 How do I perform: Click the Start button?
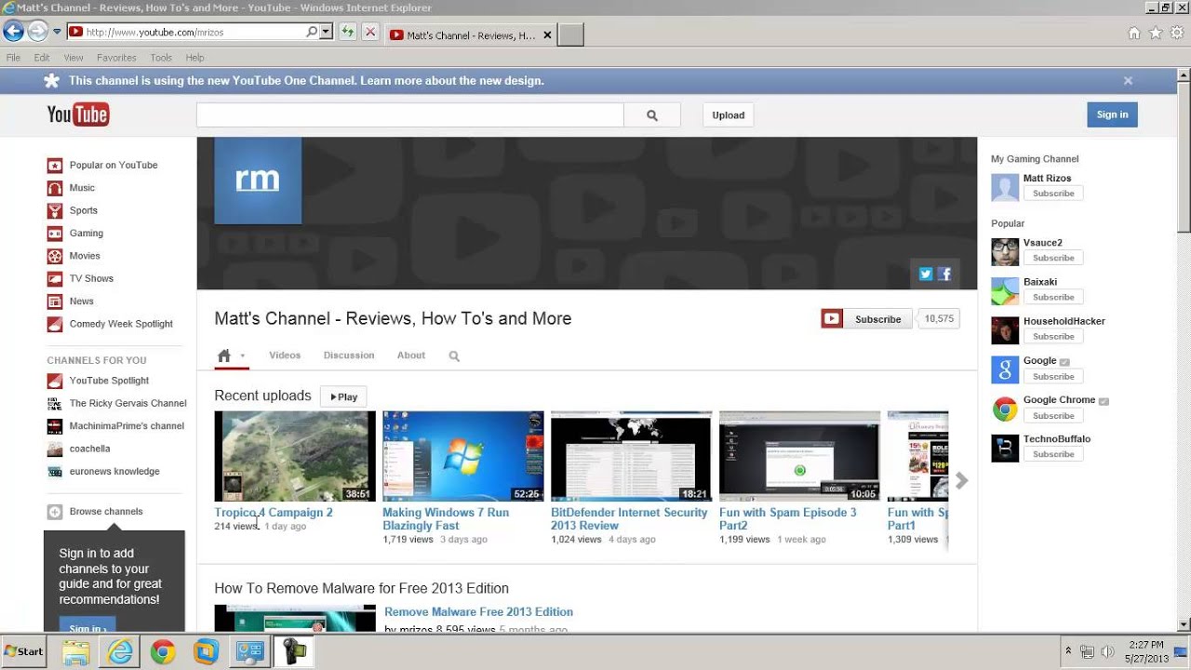24,651
